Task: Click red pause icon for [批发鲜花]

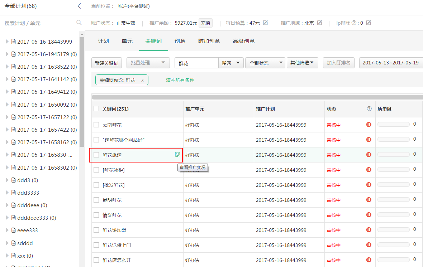Action: [369, 185]
